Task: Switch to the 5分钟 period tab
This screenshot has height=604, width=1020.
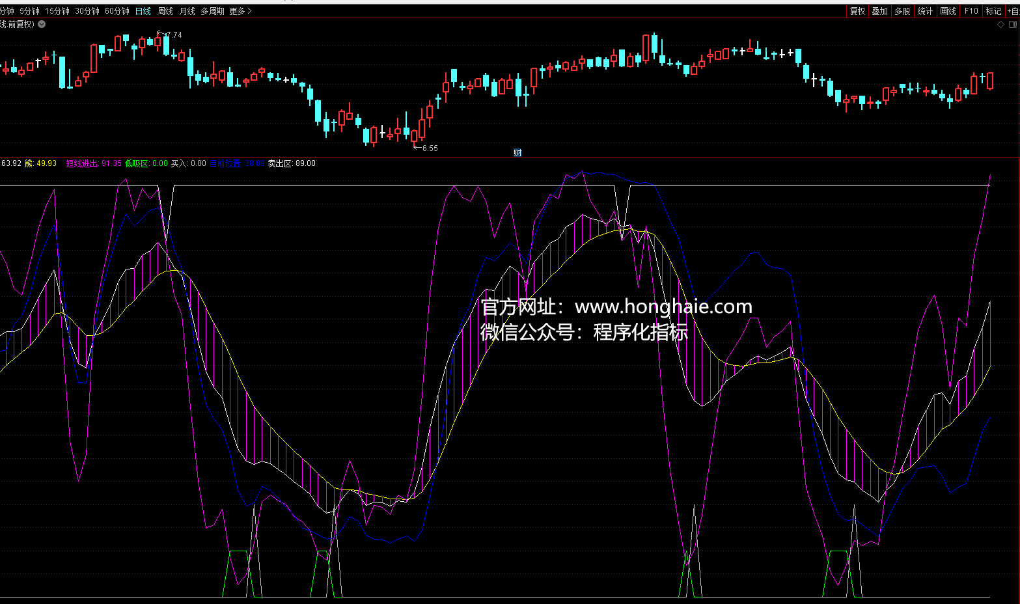Action: (x=29, y=11)
